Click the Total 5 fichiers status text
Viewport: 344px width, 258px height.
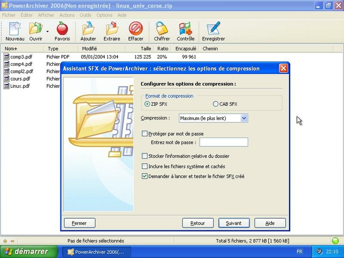tap(253, 241)
